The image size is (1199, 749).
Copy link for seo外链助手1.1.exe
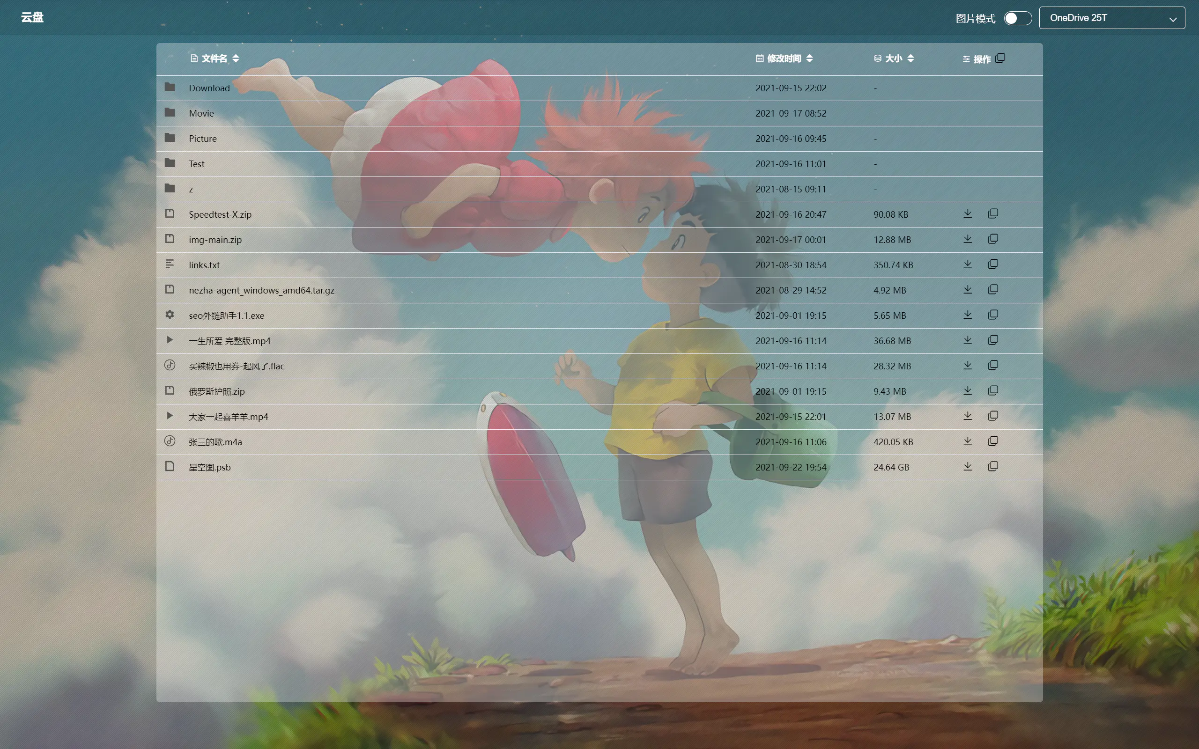[x=993, y=315]
